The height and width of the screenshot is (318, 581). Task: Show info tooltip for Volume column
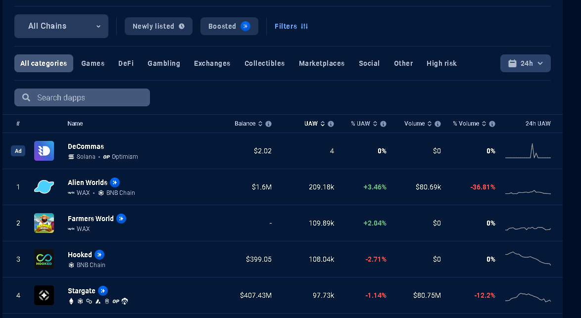pyautogui.click(x=437, y=124)
